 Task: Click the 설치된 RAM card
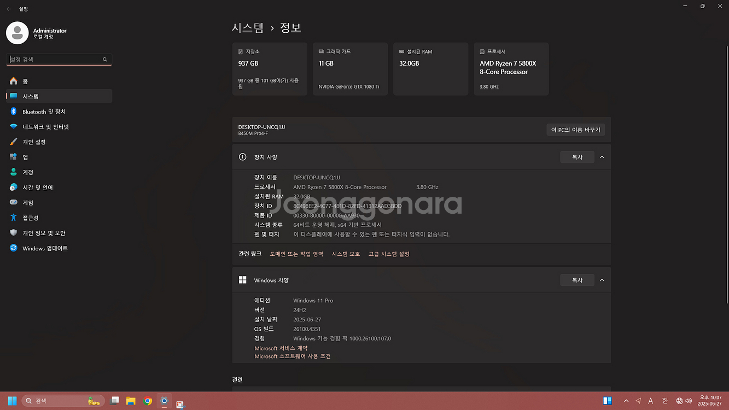pos(430,69)
